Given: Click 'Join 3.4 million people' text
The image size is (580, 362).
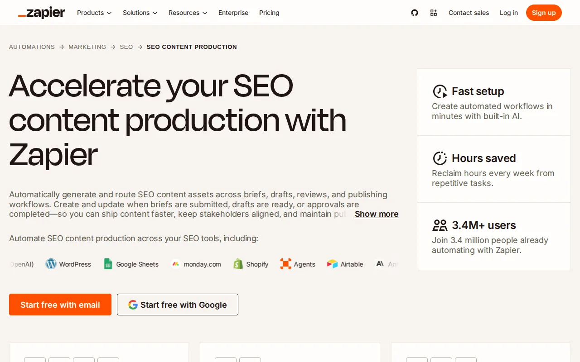Looking at the screenshot, I should pyautogui.click(x=490, y=245).
